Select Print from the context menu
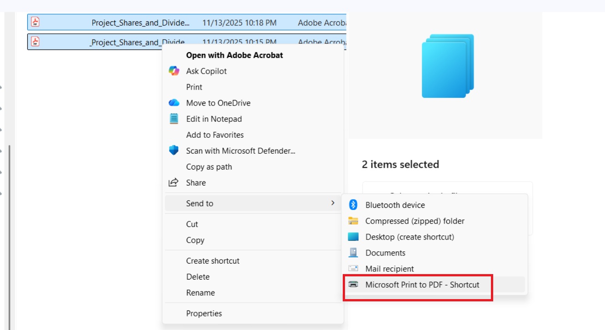 [194, 87]
